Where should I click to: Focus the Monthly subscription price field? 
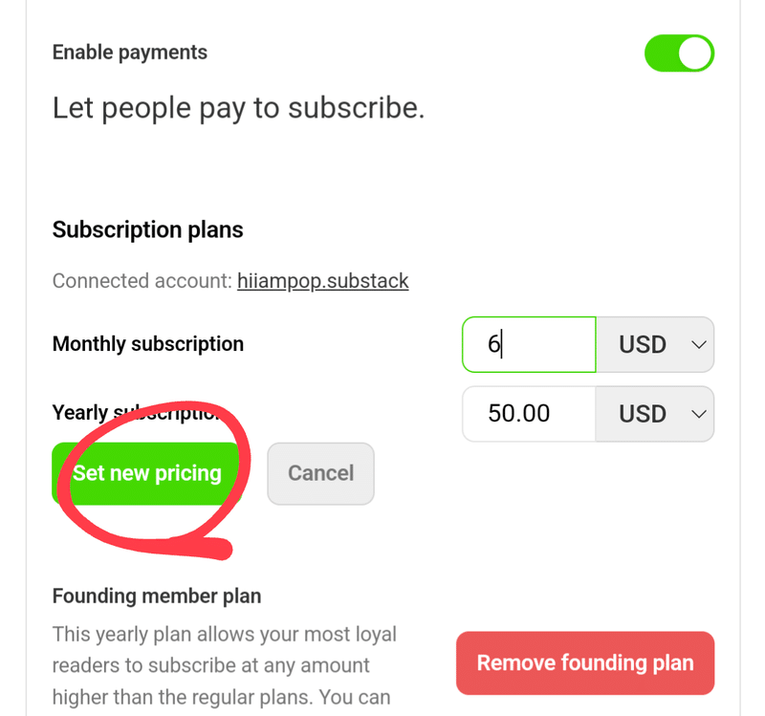click(529, 344)
